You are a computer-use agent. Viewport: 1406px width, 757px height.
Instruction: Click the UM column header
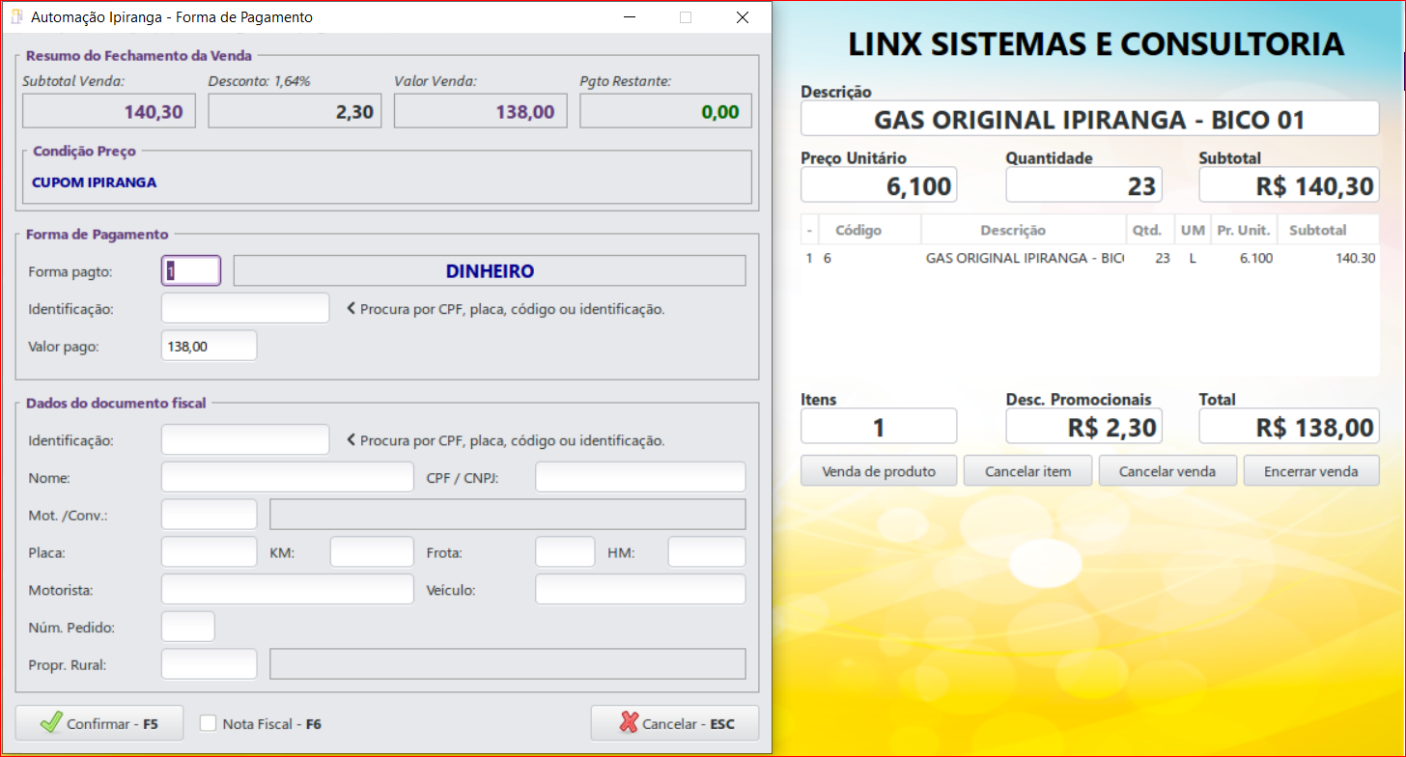(1192, 230)
